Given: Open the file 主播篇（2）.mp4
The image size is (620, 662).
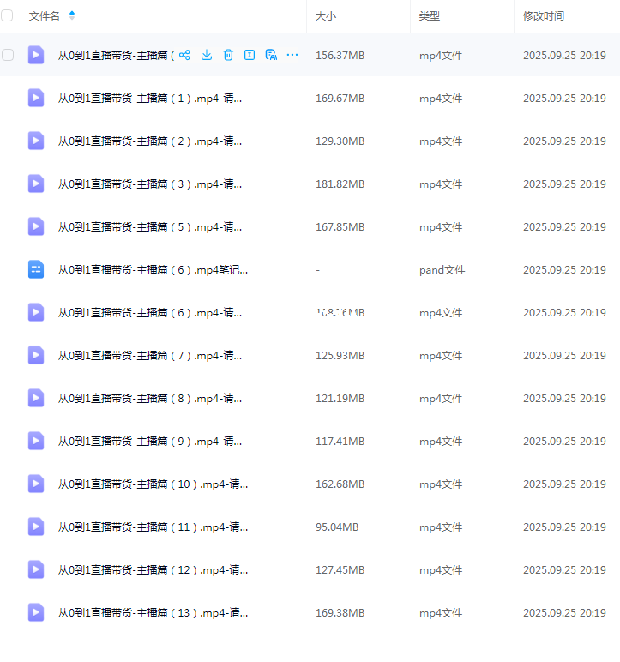Looking at the screenshot, I should click(x=149, y=141).
